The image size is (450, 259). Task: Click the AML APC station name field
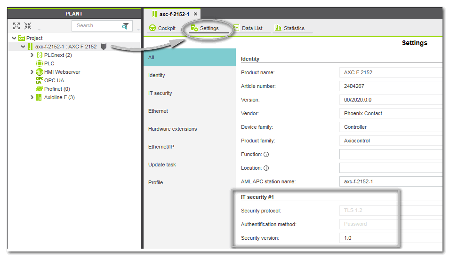[x=391, y=181]
